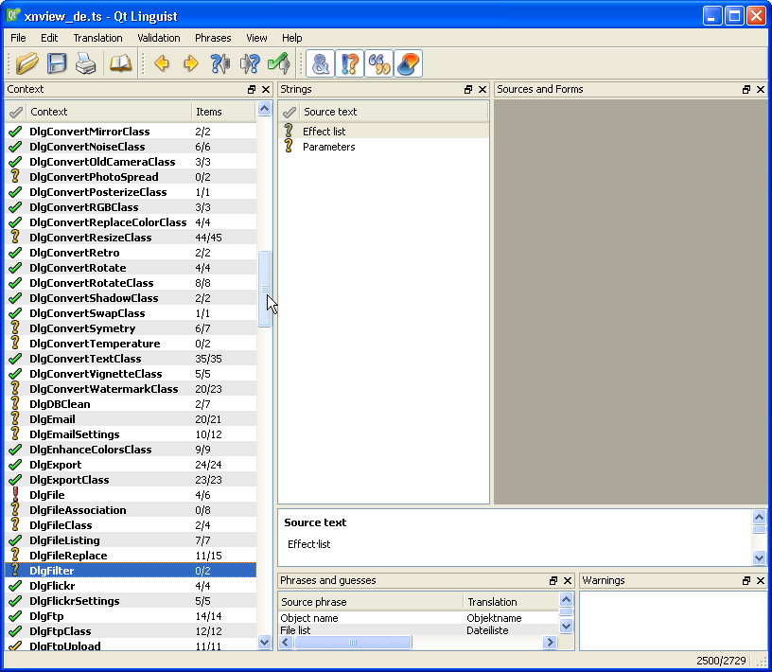
Task: Click the 2500/2729 progress status text
Action: (x=721, y=661)
